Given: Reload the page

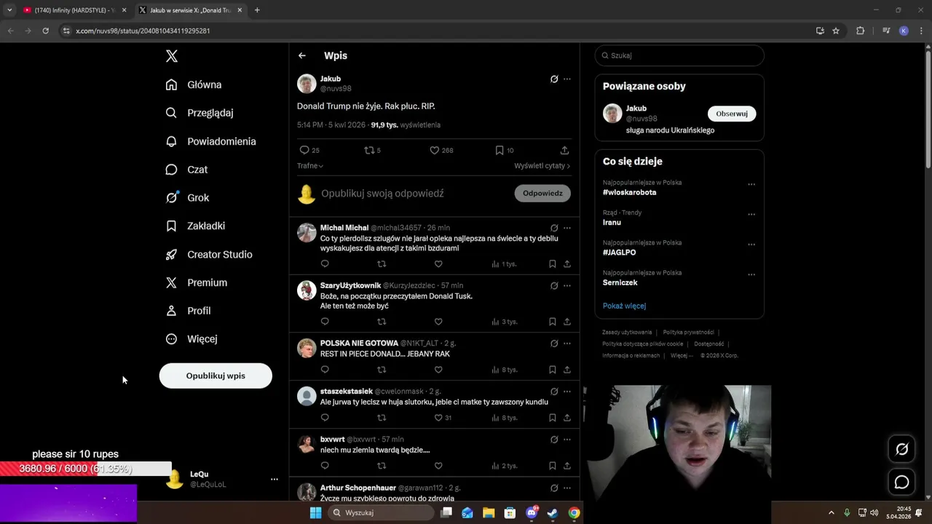Looking at the screenshot, I should tap(45, 31).
